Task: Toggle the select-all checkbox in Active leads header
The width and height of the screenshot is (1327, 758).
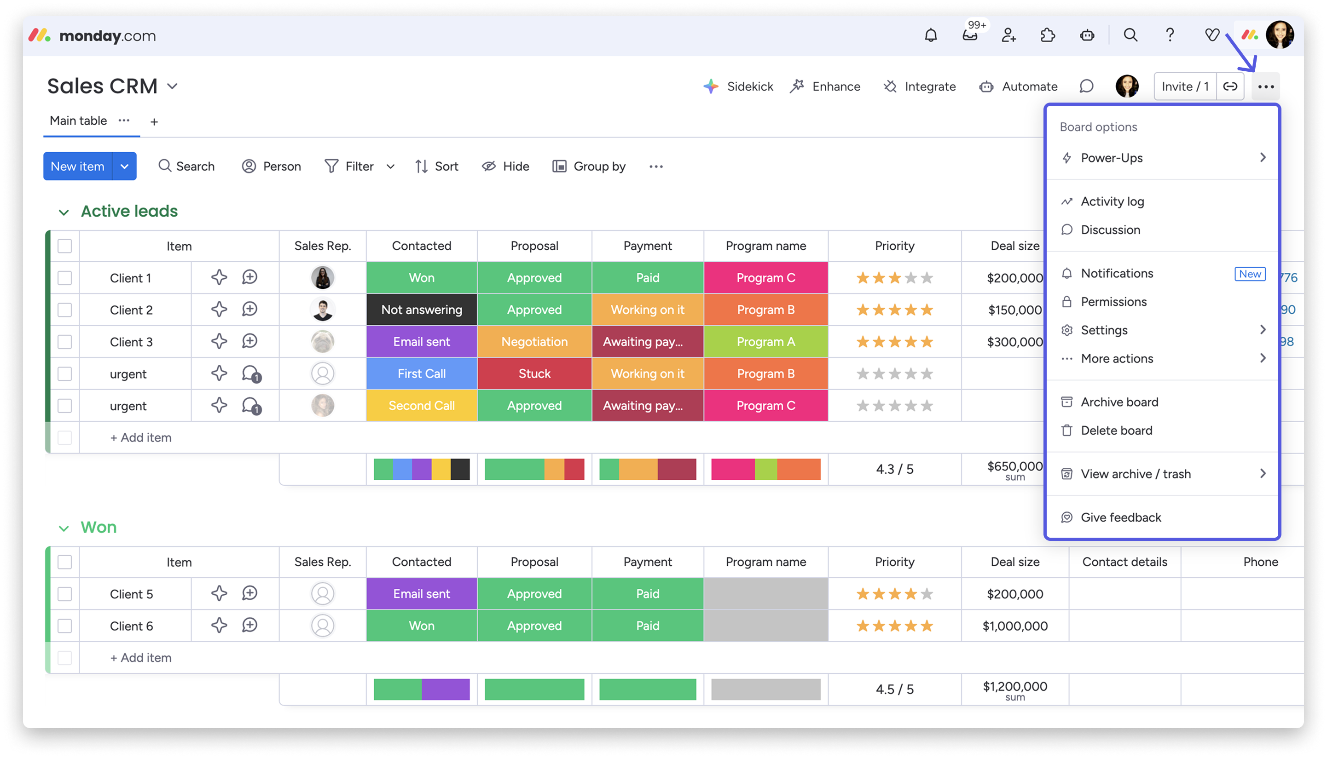Action: 64,246
